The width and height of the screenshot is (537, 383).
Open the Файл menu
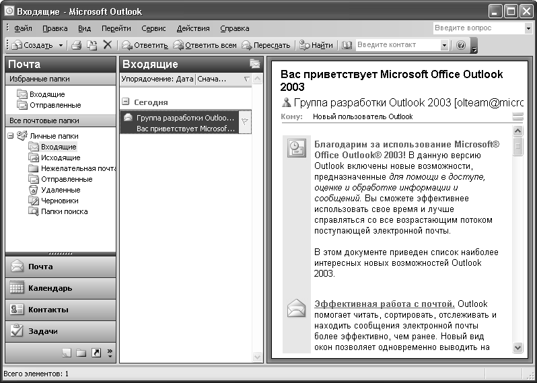[23, 28]
